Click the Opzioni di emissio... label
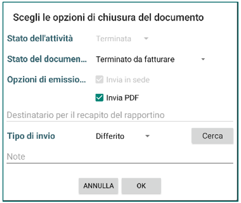241x203 pixels. pyautogui.click(x=46, y=80)
